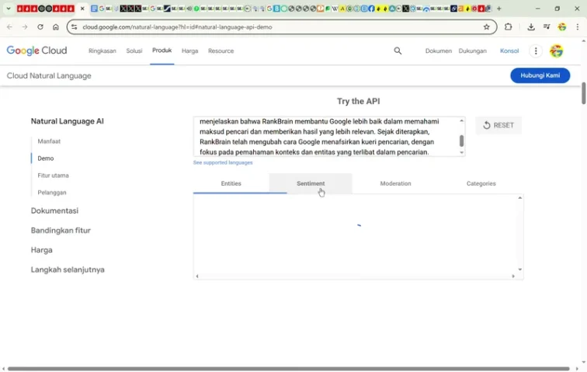Viewport: 587px width, 372px height.
Task: Switch to the Sentiment tab
Action: [311, 183]
